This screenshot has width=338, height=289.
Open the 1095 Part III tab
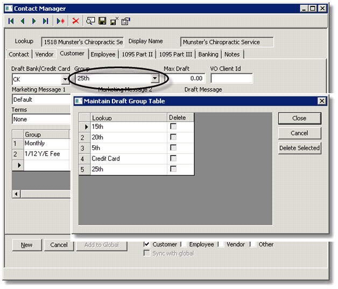(175, 54)
